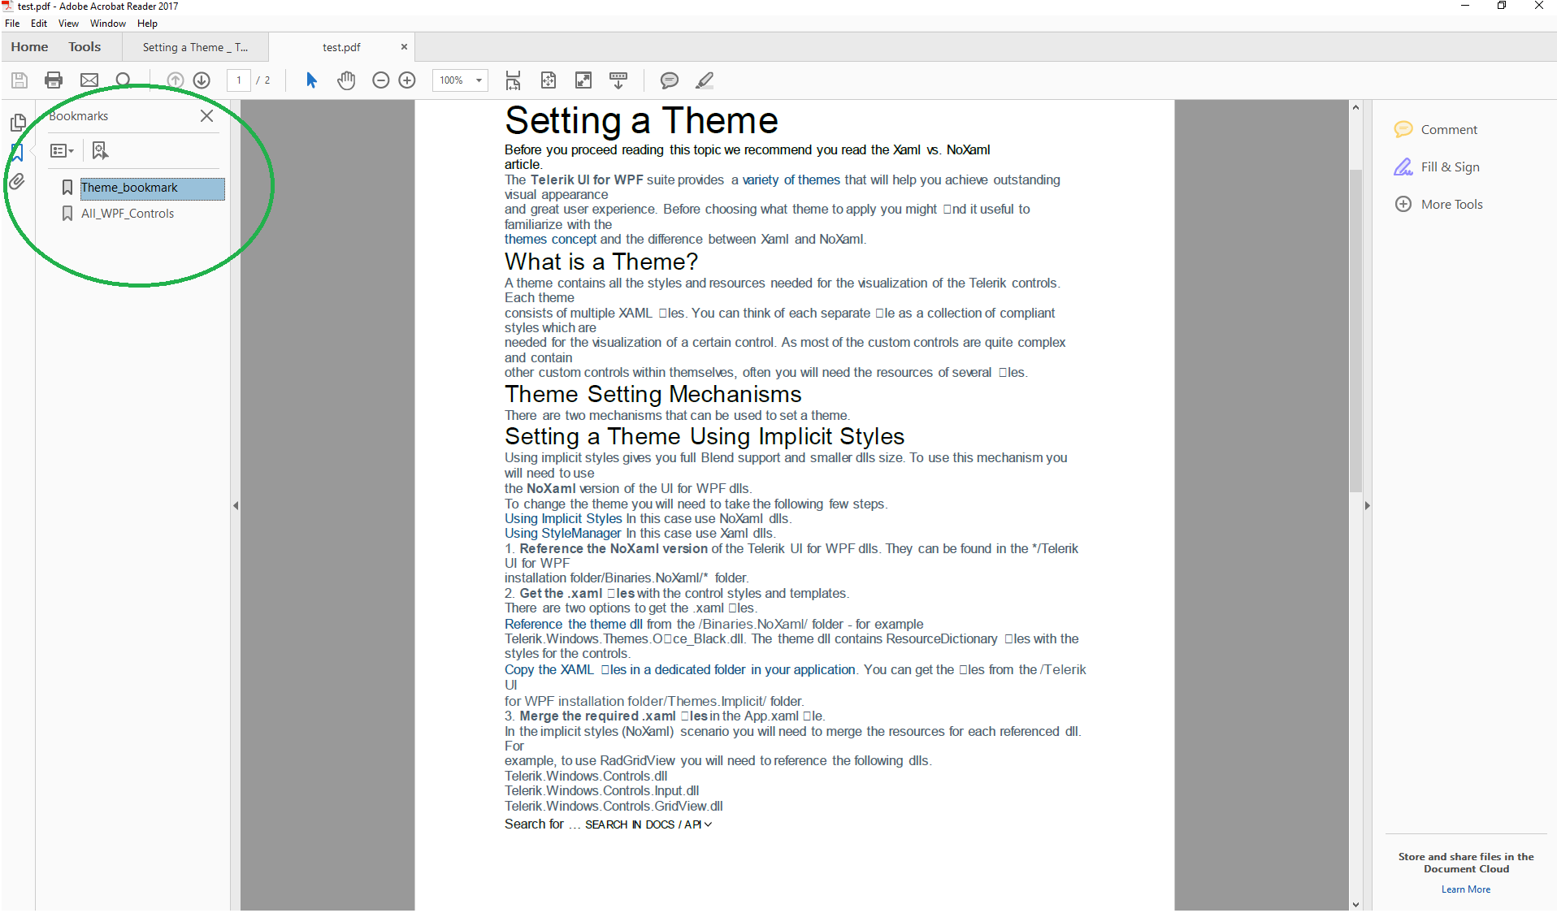Select the Theme_bookmark bookmark
The image size is (1557, 913).
coord(152,188)
